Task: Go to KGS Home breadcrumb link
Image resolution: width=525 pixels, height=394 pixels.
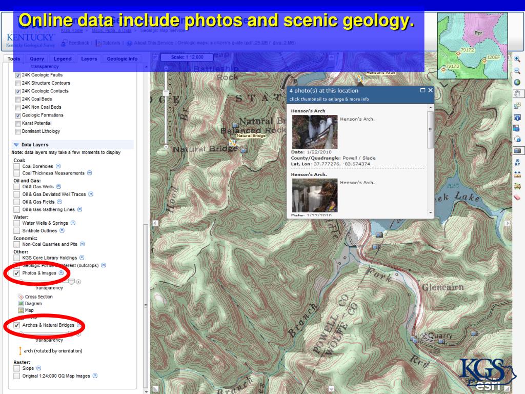Action: (72, 30)
